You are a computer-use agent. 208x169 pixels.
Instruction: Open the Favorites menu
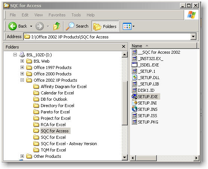click(x=57, y=15)
